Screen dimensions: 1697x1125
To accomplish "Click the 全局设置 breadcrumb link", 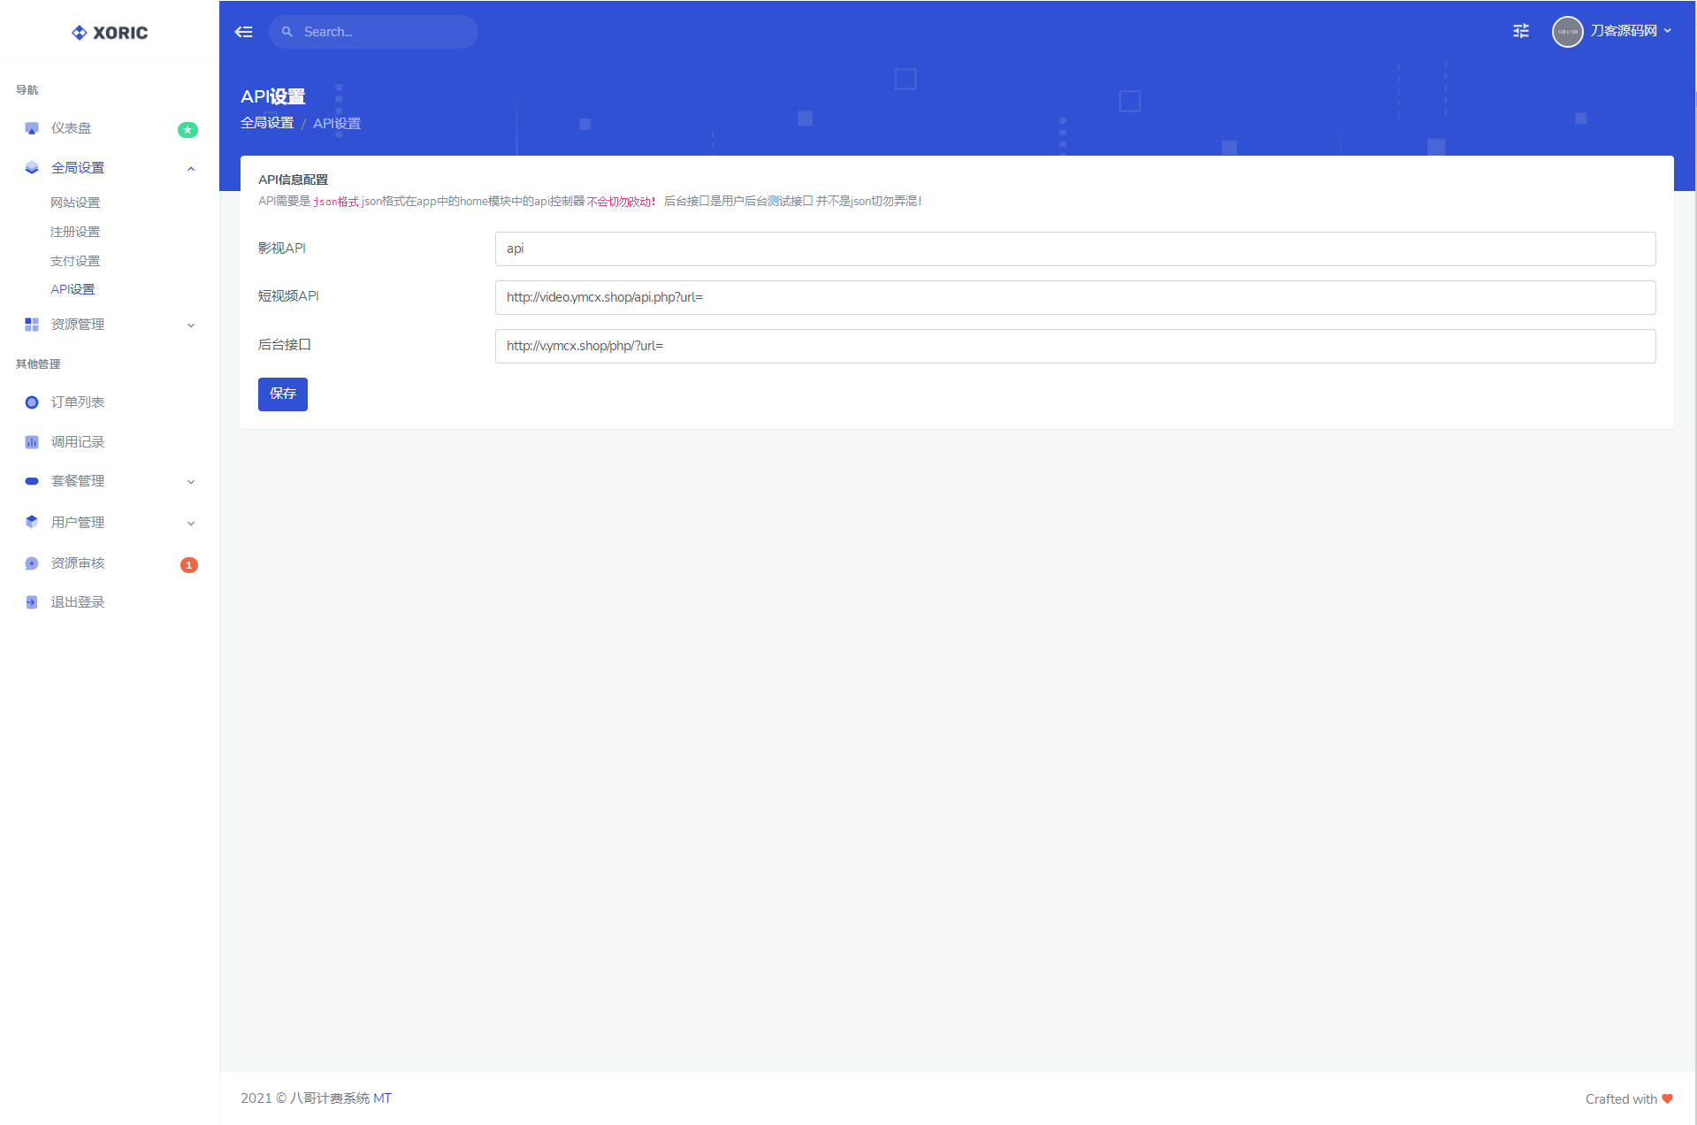I will [x=267, y=123].
